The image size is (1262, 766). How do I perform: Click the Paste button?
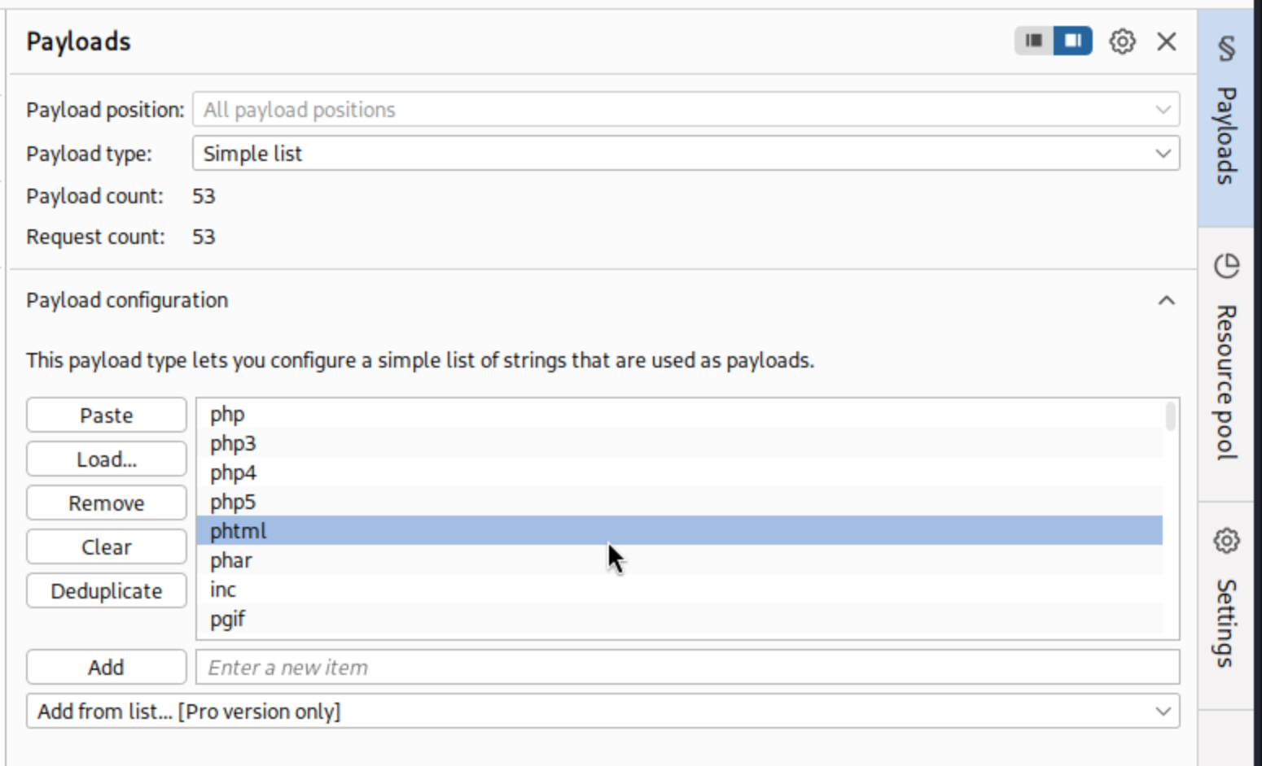coord(107,416)
